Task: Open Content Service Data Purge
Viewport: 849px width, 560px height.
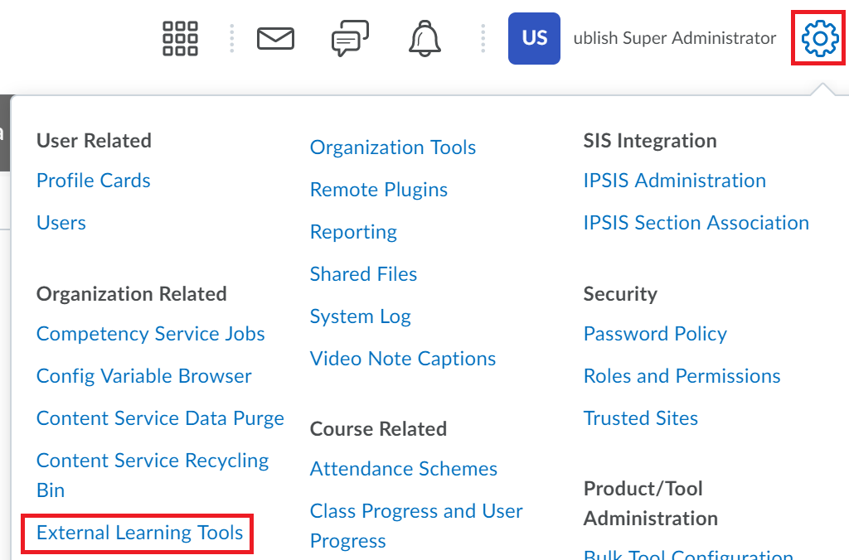Action: [160, 418]
